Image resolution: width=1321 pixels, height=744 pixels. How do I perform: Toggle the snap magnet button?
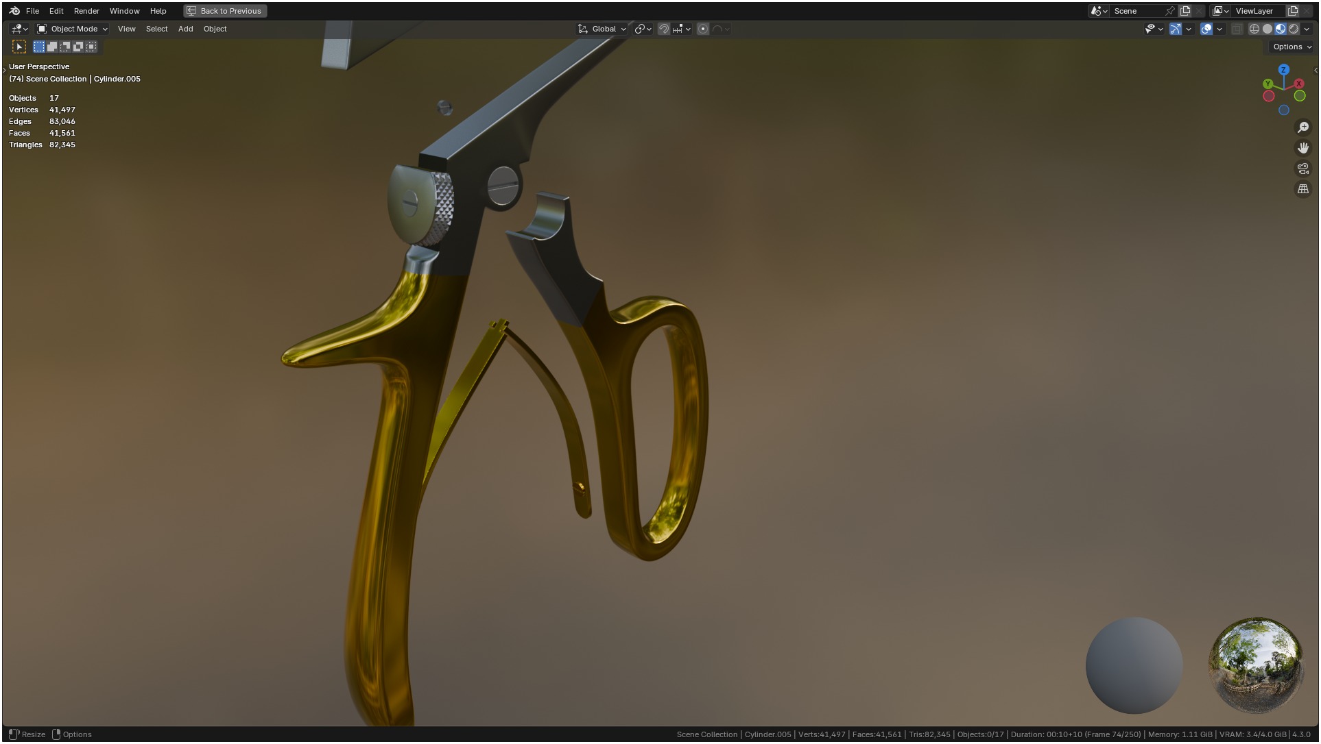(663, 29)
